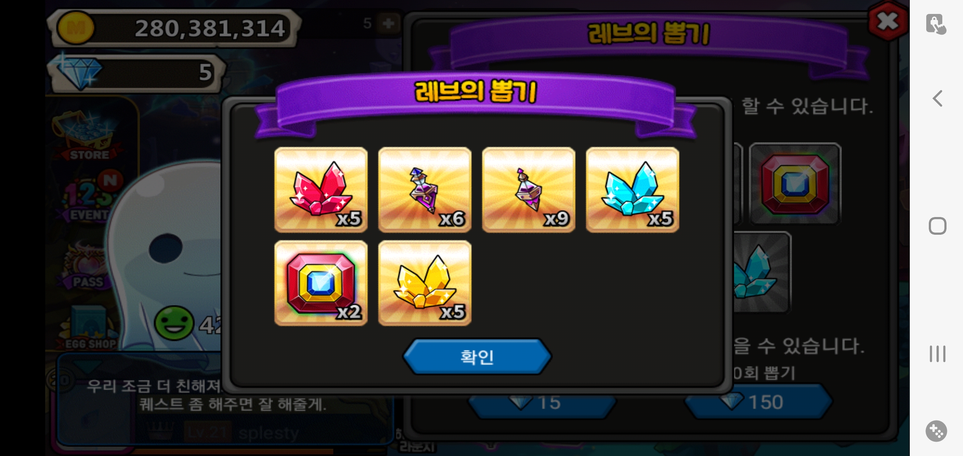Tap the 150 diamond draw button
The width and height of the screenshot is (963, 456).
(758, 402)
